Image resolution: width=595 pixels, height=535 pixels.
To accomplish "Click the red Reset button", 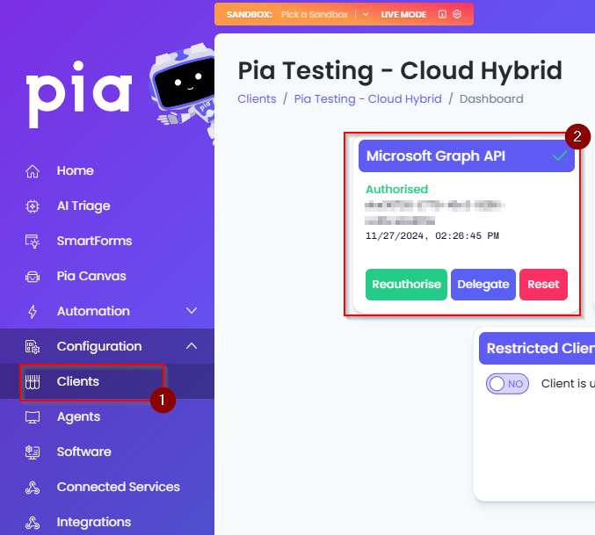I will pyautogui.click(x=543, y=285).
